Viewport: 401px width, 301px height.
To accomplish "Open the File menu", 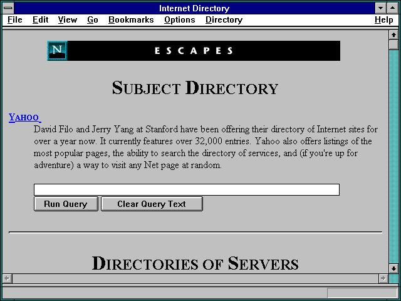I will click(15, 19).
